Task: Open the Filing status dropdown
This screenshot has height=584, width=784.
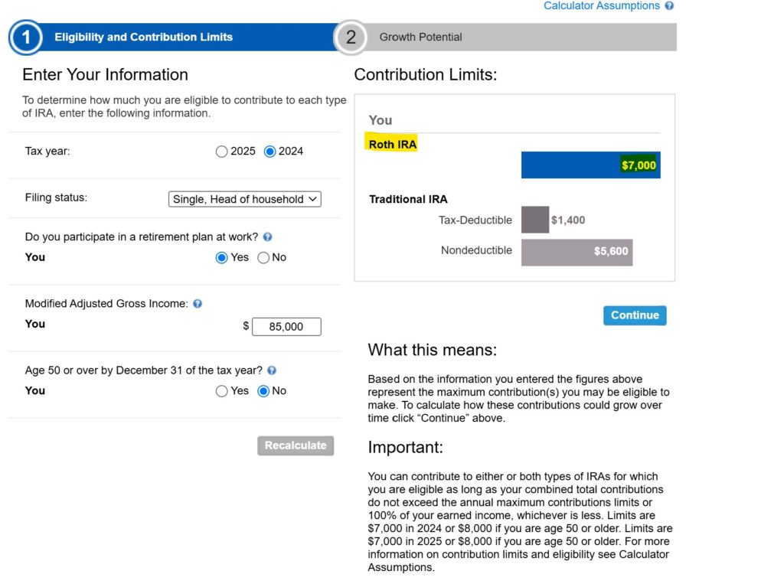Action: [245, 199]
